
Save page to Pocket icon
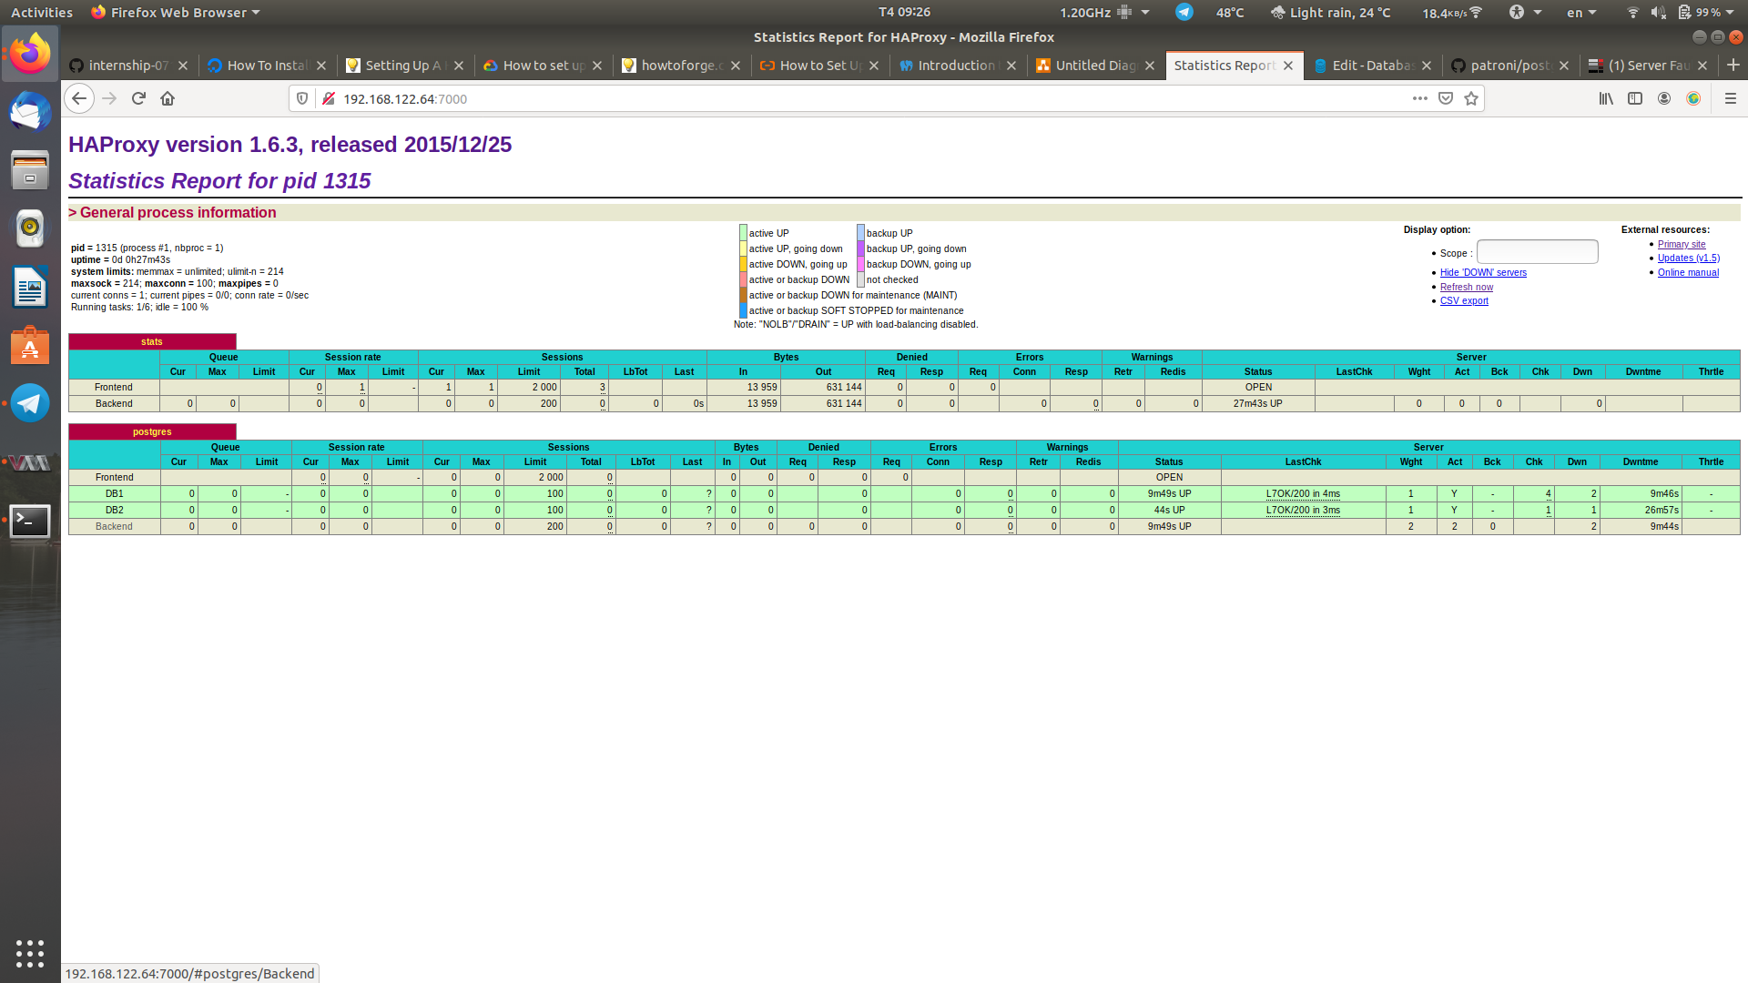(x=1446, y=98)
